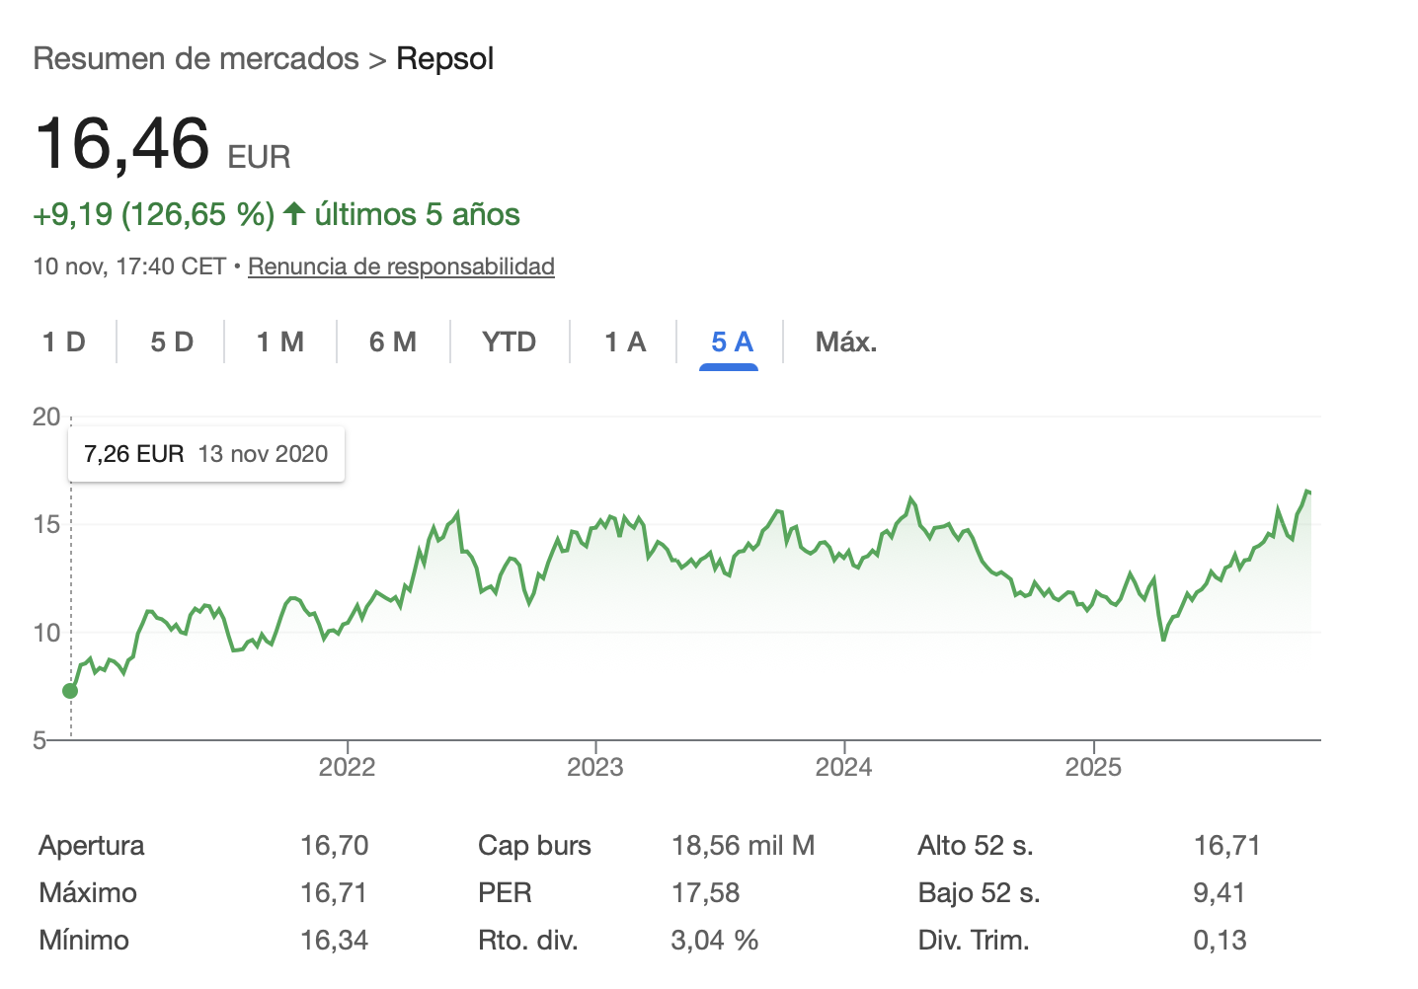Click the 7,26 EUR chart tooltip

coord(205,454)
